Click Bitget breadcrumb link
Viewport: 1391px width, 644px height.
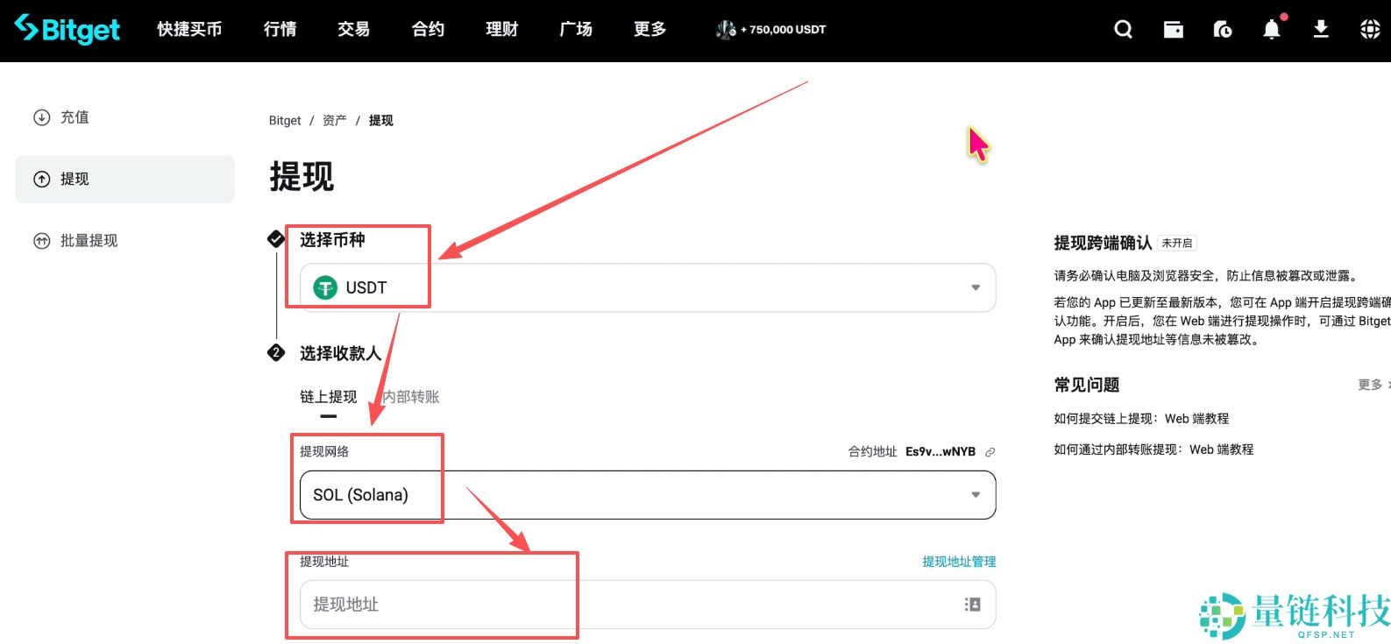click(285, 121)
